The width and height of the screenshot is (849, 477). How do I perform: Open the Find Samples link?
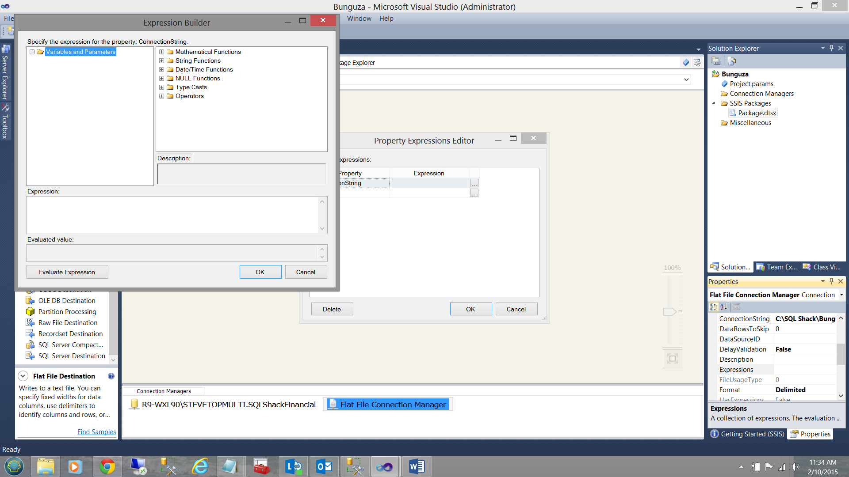click(96, 432)
